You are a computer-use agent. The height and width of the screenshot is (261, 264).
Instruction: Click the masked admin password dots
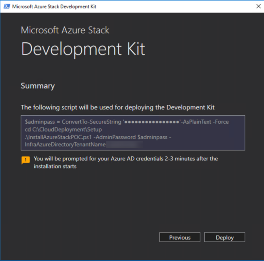point(152,122)
